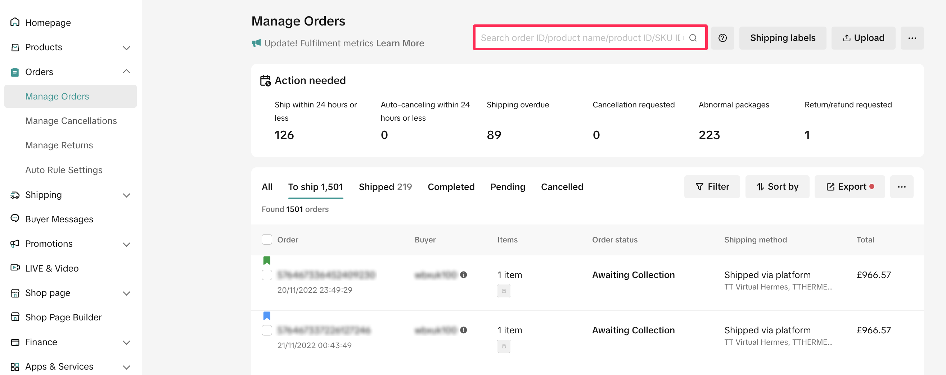Click the Shipping labels button
Screen dimensions: 946x375
[782, 38]
